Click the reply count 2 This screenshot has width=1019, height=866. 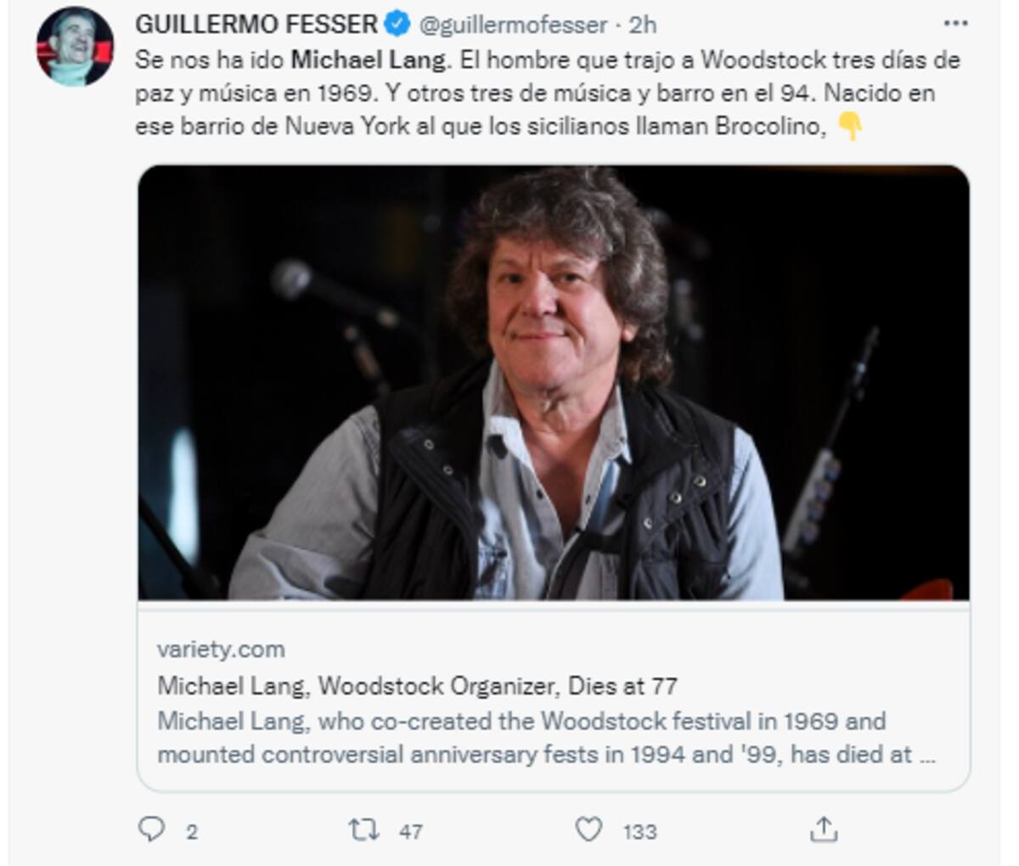pos(192,832)
